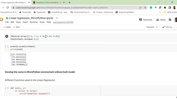Click the output value [83.79709091]

(x=19, y=65)
